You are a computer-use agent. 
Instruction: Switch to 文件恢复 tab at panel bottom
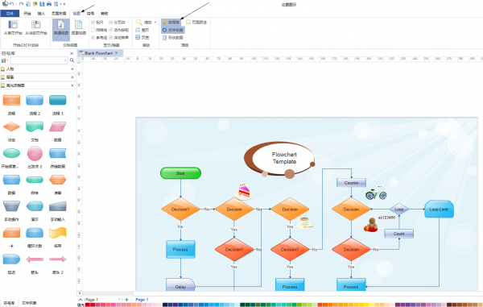[29, 303]
